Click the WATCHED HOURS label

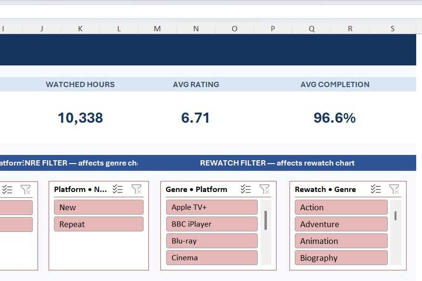[x=80, y=84]
